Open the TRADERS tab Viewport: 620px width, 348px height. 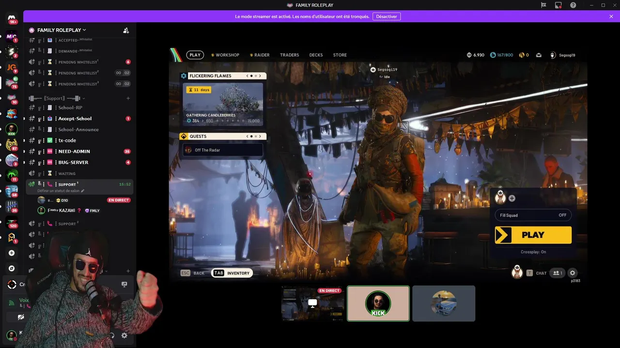click(x=290, y=55)
